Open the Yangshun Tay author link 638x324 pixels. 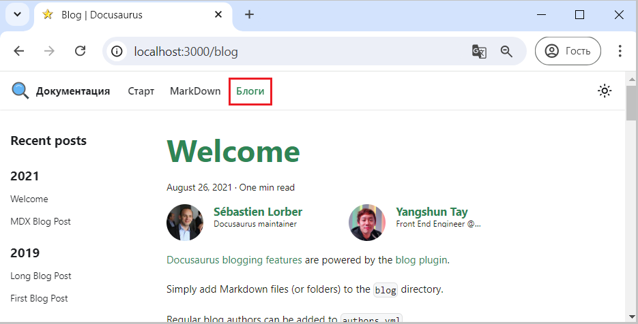tap(432, 212)
